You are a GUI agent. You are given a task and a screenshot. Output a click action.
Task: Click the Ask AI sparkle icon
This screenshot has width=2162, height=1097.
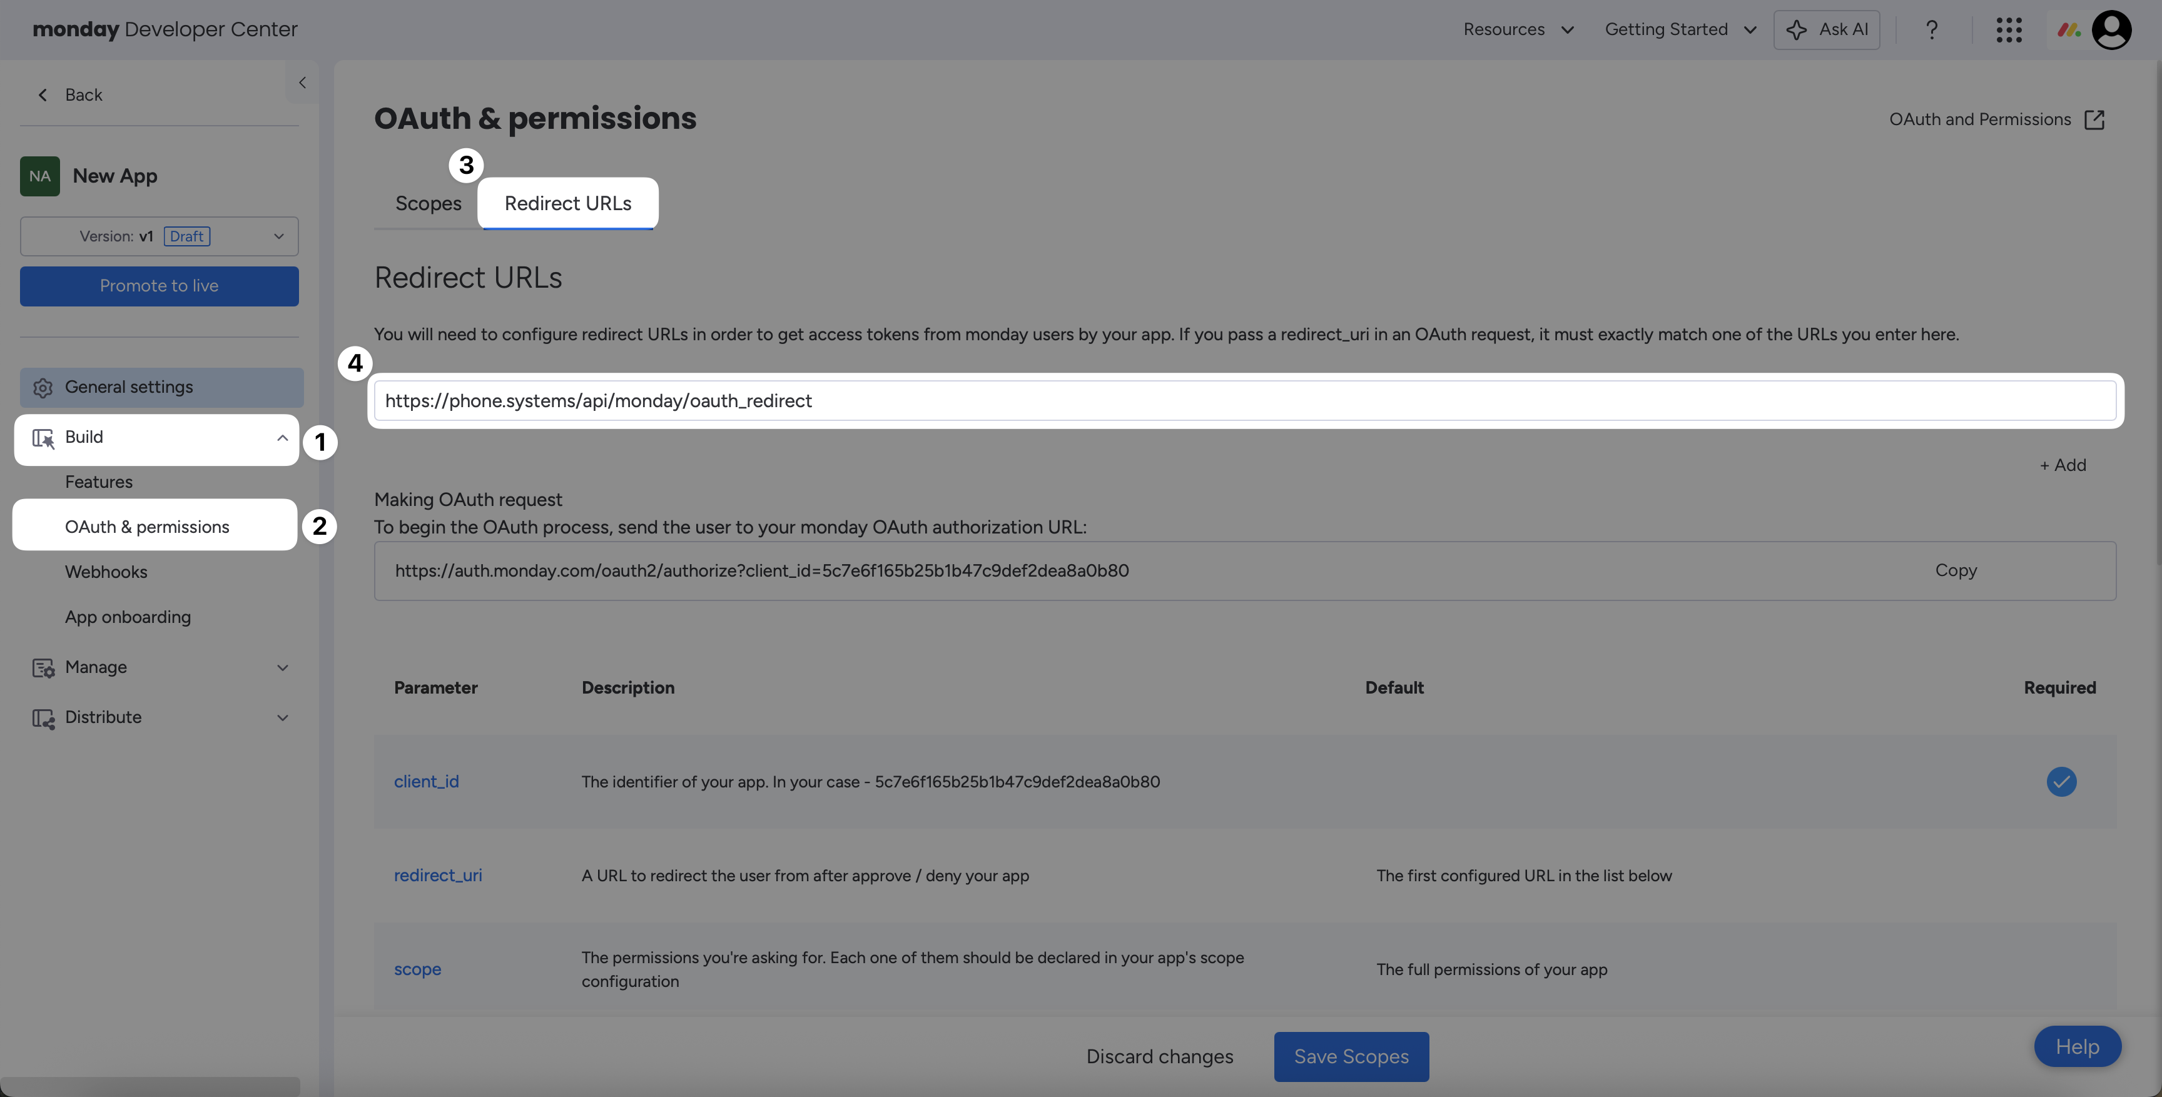point(1796,30)
